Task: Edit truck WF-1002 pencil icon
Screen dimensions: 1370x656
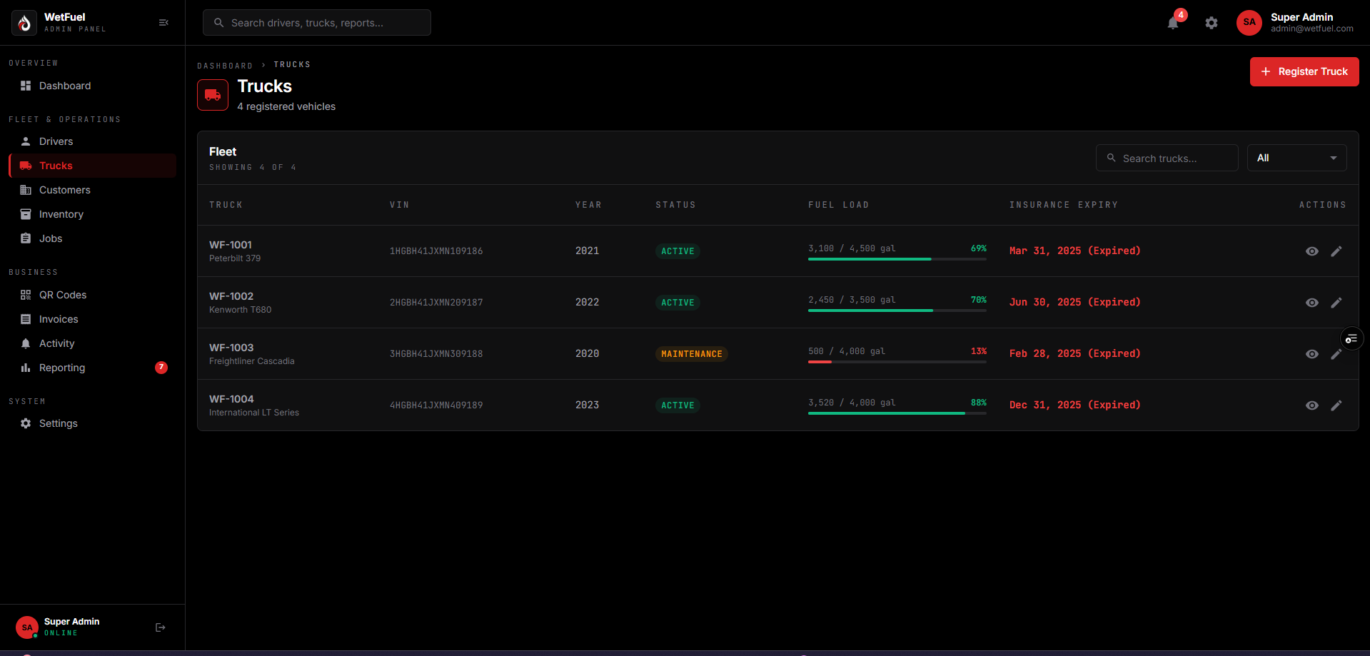Action: [1336, 303]
